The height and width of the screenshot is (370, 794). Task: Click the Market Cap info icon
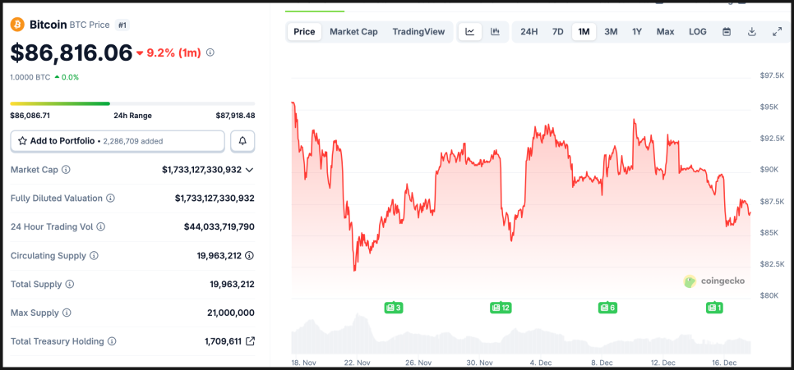pyautogui.click(x=67, y=170)
